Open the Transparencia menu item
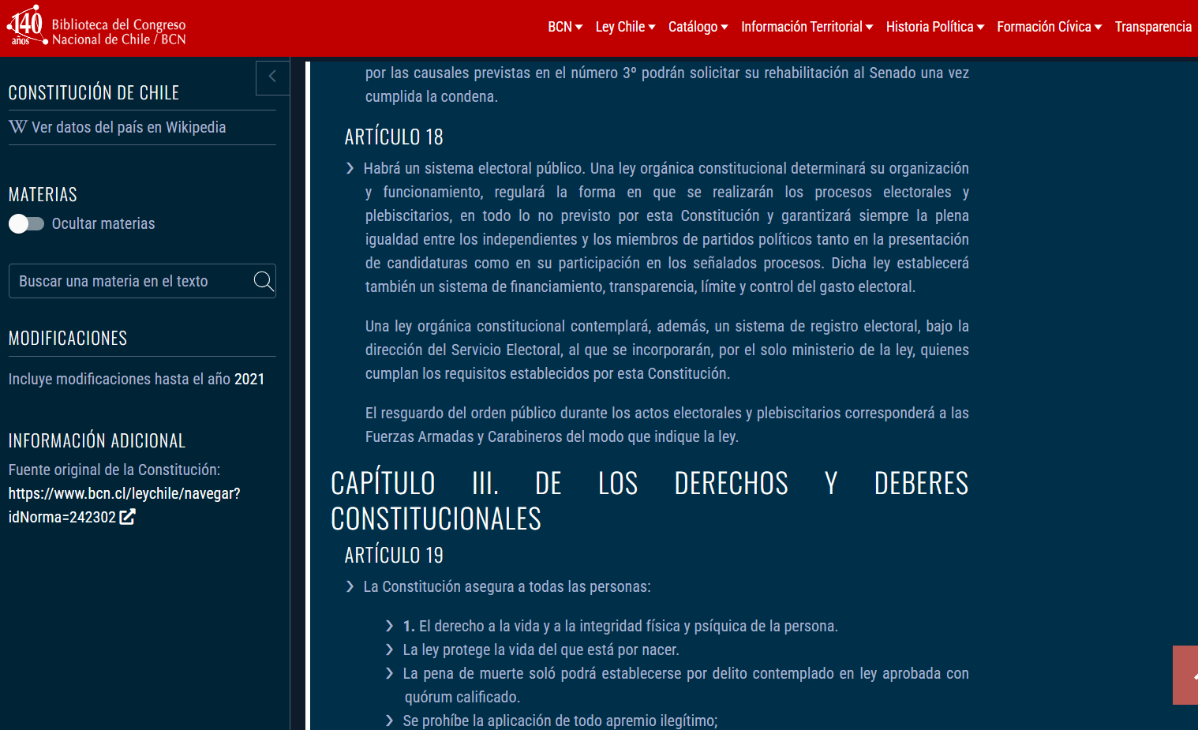Image resolution: width=1198 pixels, height=730 pixels. click(x=1153, y=27)
